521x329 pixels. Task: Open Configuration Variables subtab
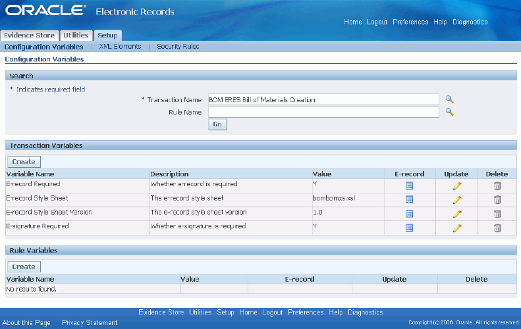pos(44,47)
